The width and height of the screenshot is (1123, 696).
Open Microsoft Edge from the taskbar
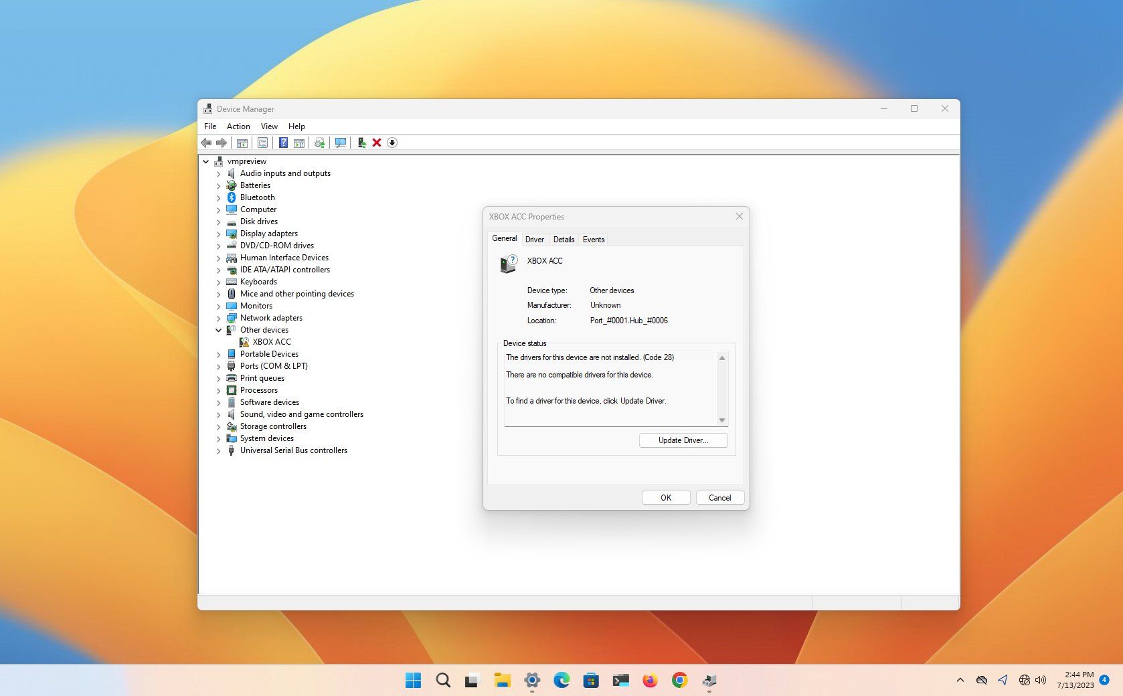[x=560, y=680]
